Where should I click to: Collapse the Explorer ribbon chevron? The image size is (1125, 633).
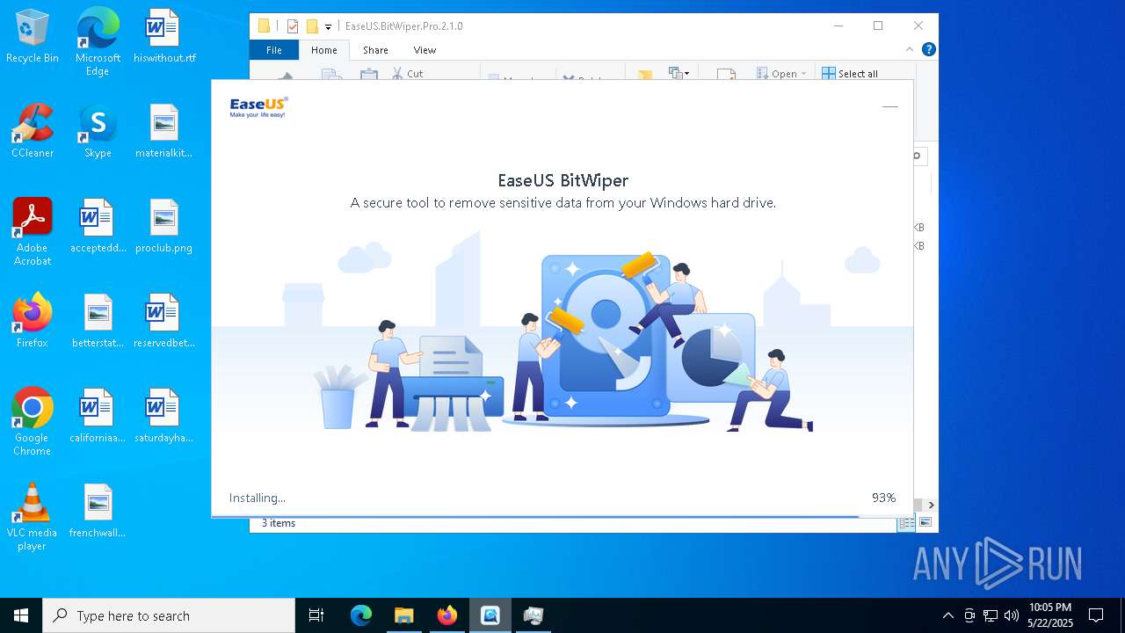tap(910, 49)
